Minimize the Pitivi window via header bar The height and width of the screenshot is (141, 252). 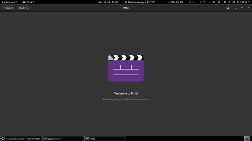tap(236, 8)
